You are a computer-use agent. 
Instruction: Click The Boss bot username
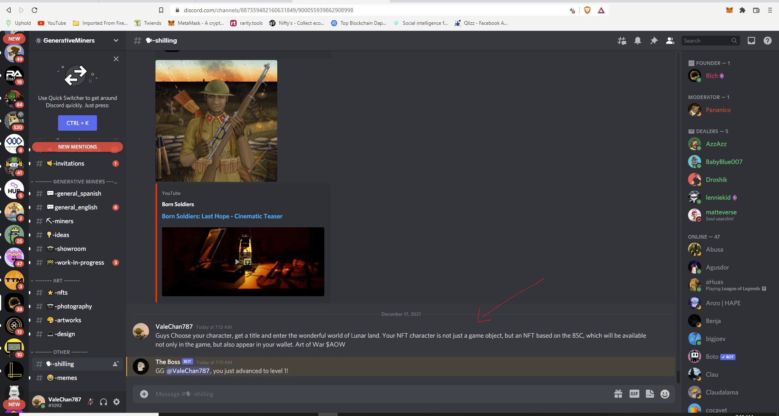pyautogui.click(x=168, y=362)
